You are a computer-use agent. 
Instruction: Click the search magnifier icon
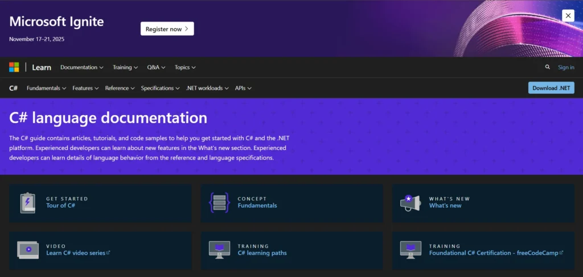pyautogui.click(x=548, y=67)
